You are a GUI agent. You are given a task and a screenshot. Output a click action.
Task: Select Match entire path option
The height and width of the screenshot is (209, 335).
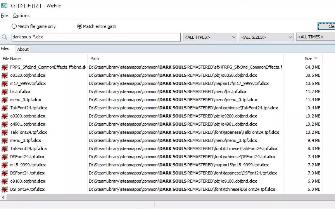click(x=97, y=26)
